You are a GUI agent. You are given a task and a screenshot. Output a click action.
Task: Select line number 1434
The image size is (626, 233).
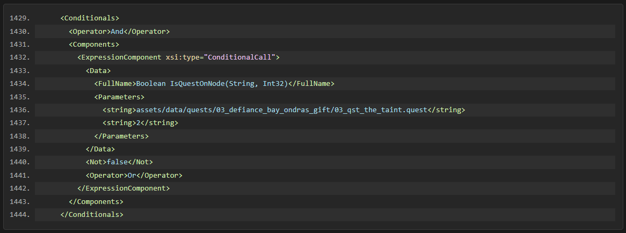click(19, 84)
